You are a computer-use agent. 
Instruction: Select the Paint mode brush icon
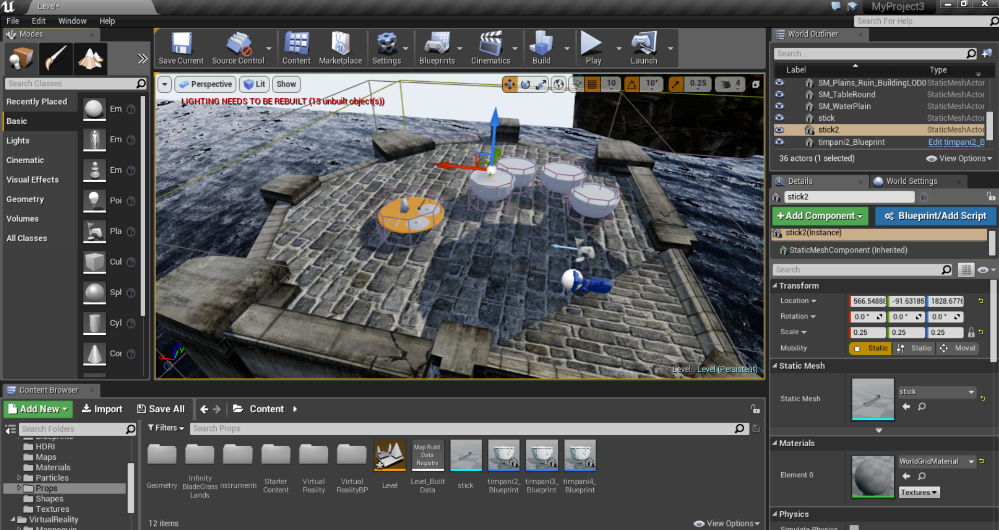pos(55,59)
